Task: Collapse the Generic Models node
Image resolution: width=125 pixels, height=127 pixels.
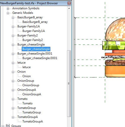Action: tap(8, 13)
